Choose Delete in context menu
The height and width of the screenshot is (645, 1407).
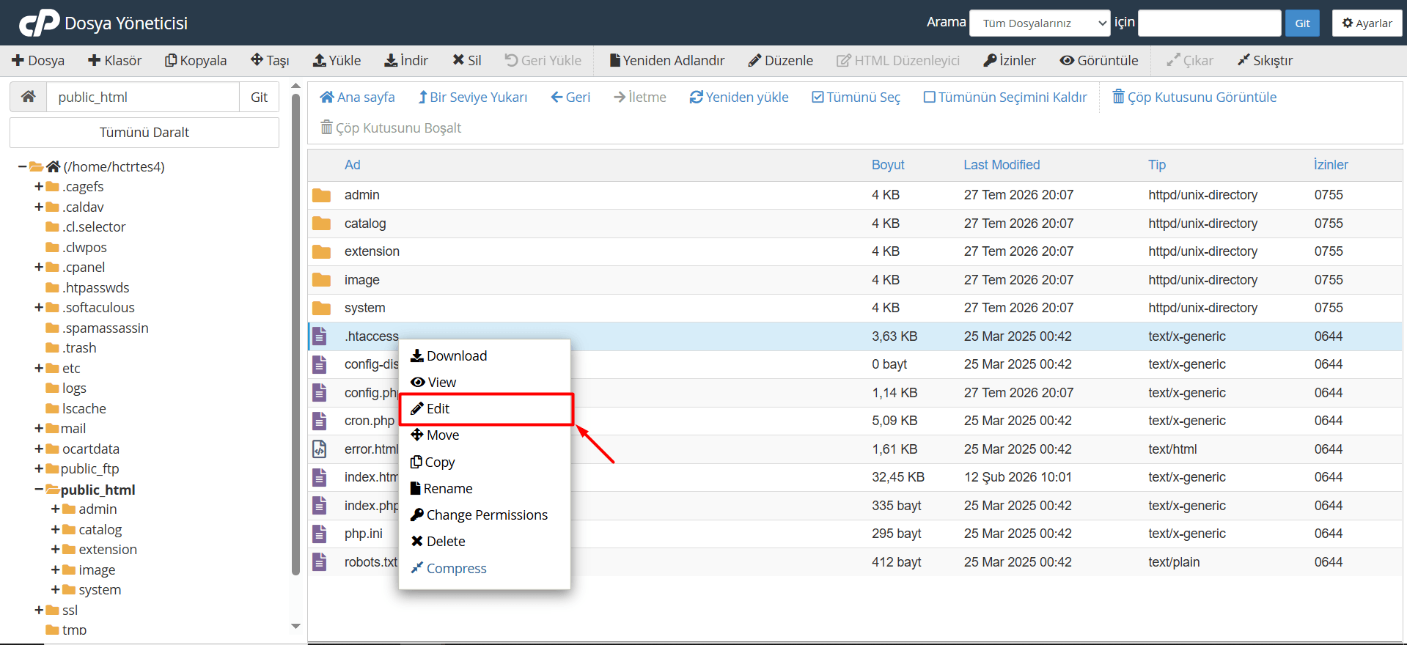tap(438, 542)
